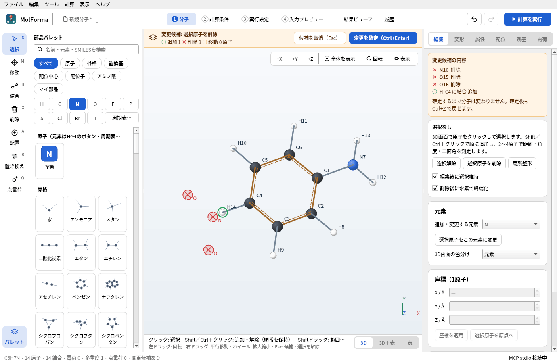The height and width of the screenshot is (363, 557).
Task: Pick the 削除 trash tool
Action: pyautogui.click(x=15, y=114)
